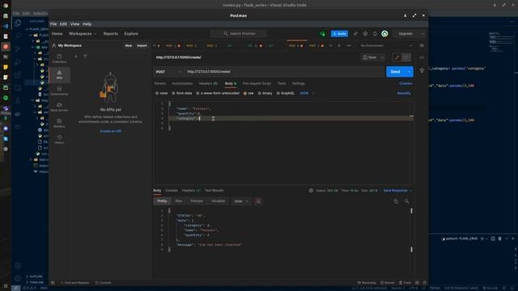This screenshot has width=518, height=291.
Task: Click the plus icon to create new API
Action: click(x=75, y=57)
